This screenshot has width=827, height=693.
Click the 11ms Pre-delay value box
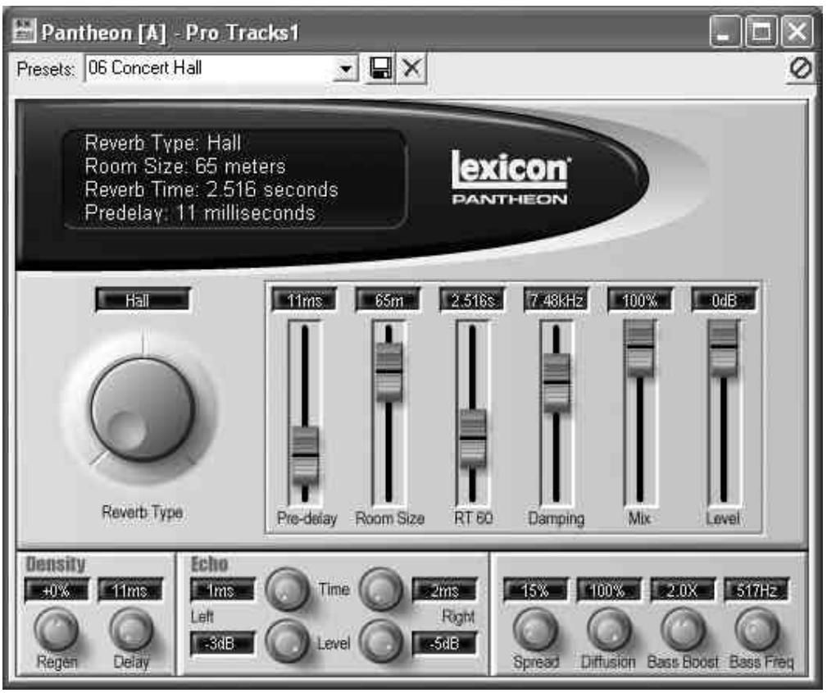pyautogui.click(x=304, y=300)
